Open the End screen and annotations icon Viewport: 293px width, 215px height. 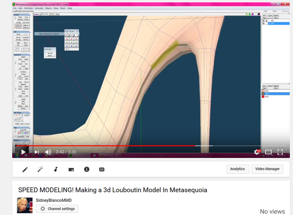point(71,170)
